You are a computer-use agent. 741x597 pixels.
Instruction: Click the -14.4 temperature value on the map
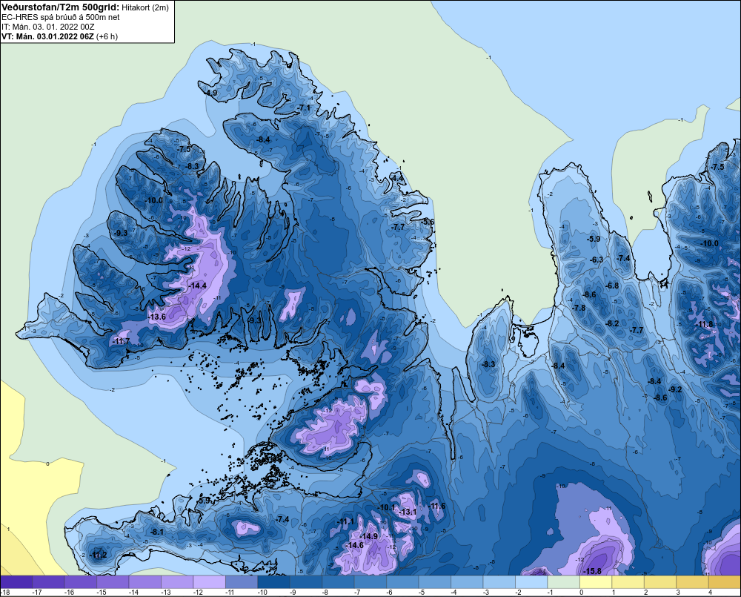(x=198, y=286)
